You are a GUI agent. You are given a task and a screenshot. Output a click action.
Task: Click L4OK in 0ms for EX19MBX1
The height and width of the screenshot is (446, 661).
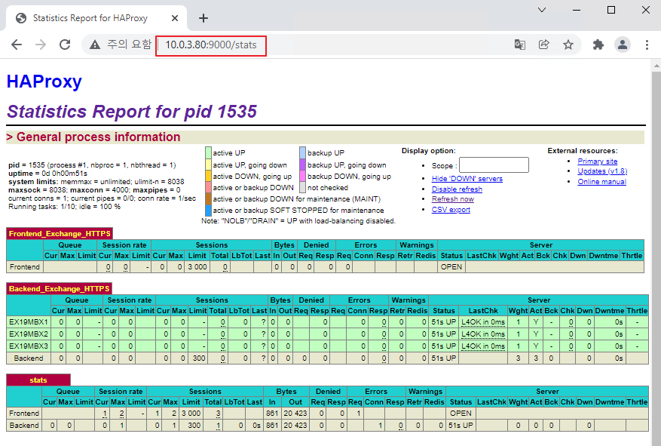[x=483, y=322]
